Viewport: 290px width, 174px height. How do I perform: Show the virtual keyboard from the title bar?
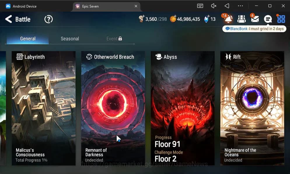200,6
